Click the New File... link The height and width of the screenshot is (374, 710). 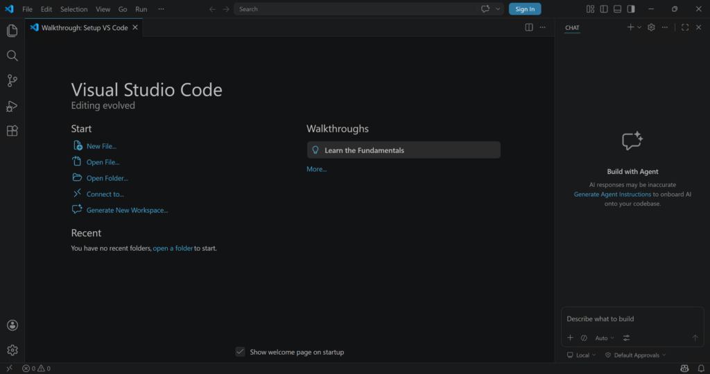[x=101, y=146]
